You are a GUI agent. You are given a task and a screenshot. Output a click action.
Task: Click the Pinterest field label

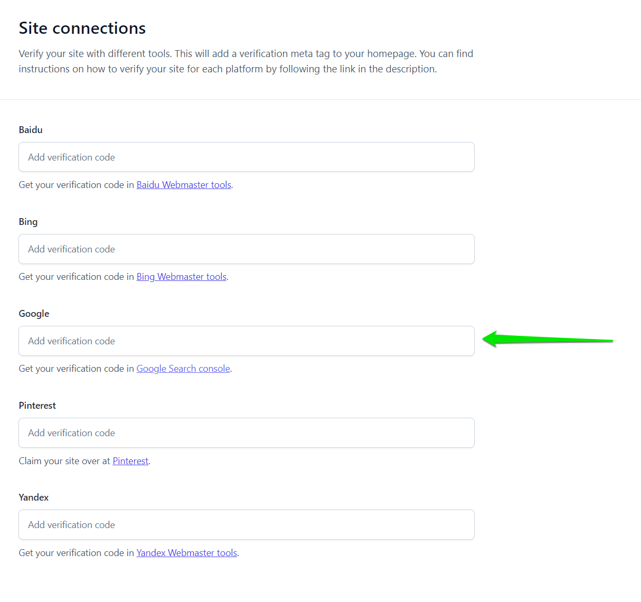[37, 406]
